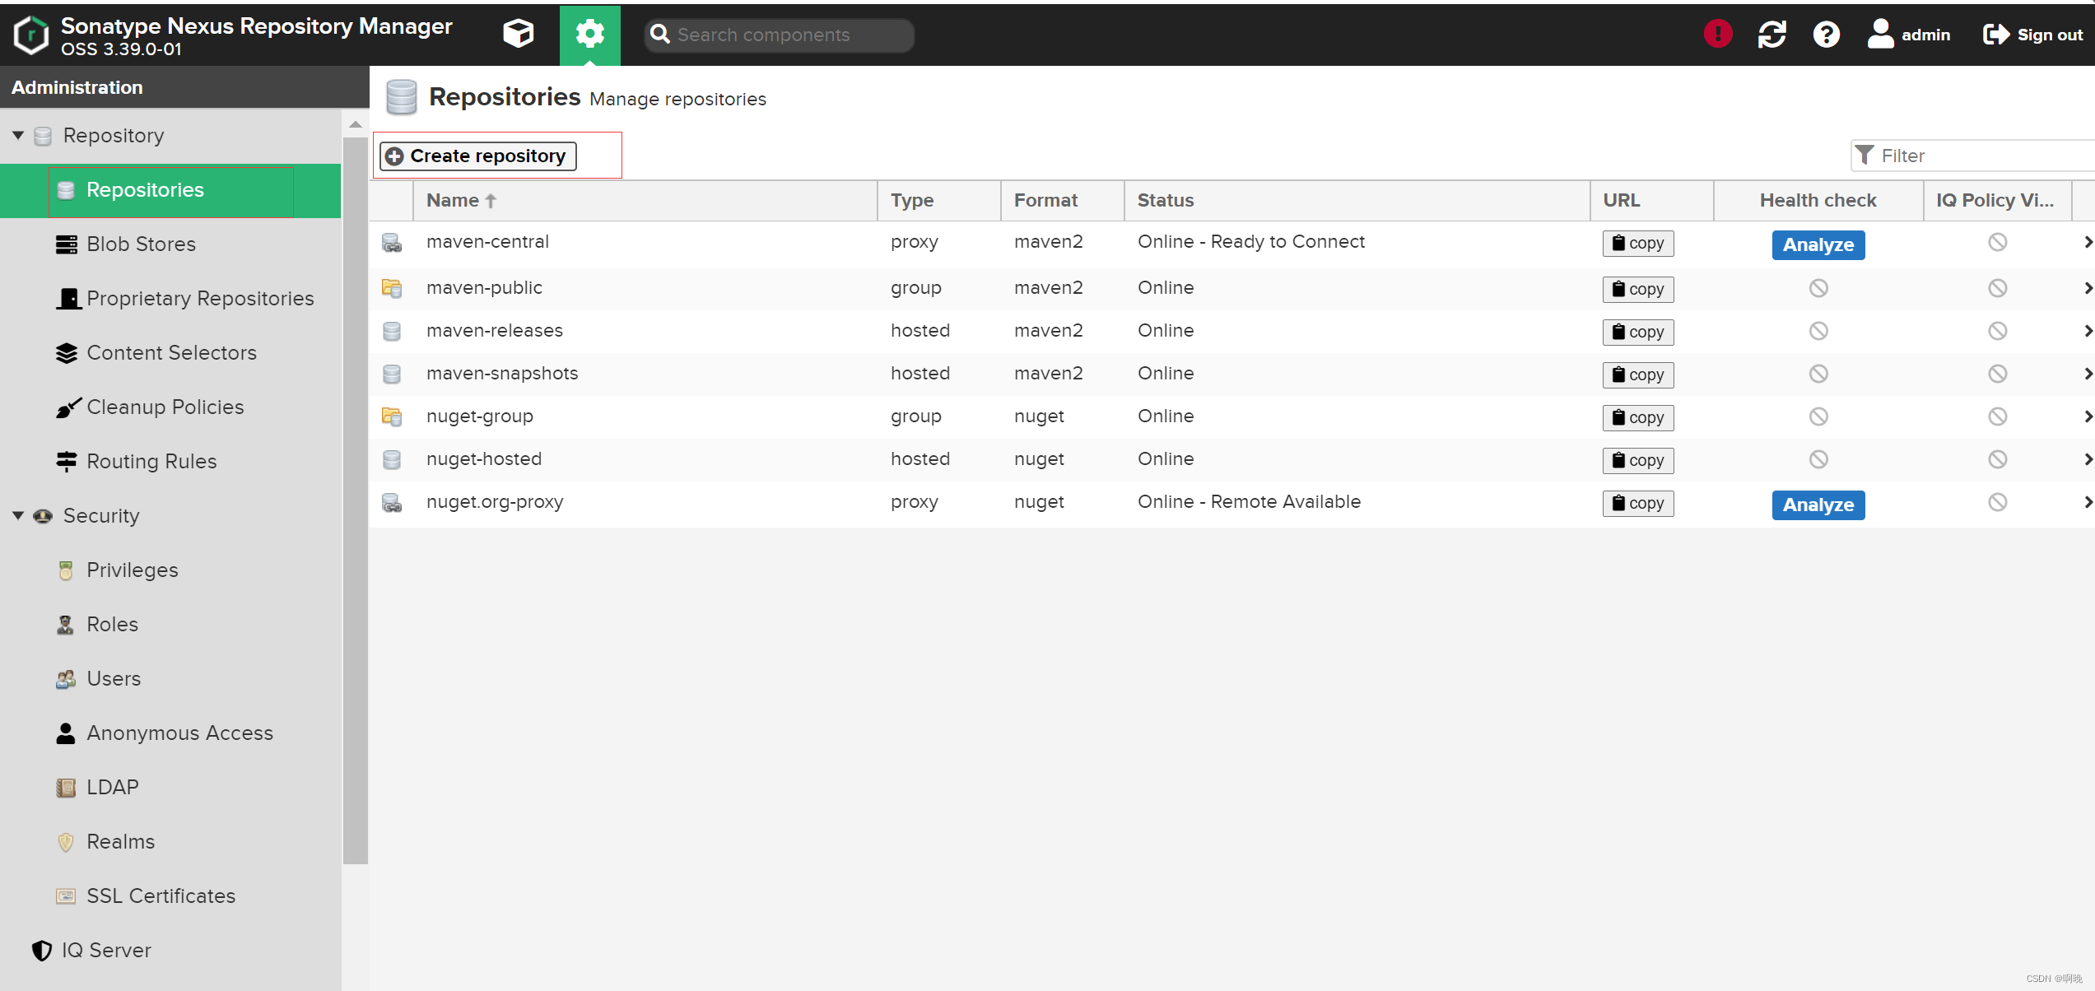This screenshot has width=2095, height=991.
Task: Click the maven-central IQ policy disabled icon
Action: tap(1998, 243)
